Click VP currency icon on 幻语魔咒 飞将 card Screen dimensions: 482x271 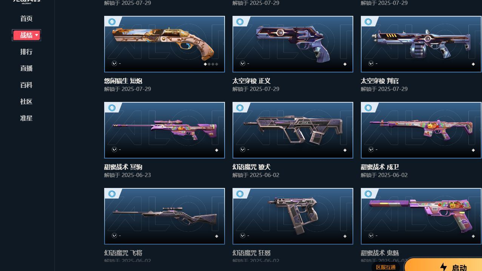coord(114,236)
